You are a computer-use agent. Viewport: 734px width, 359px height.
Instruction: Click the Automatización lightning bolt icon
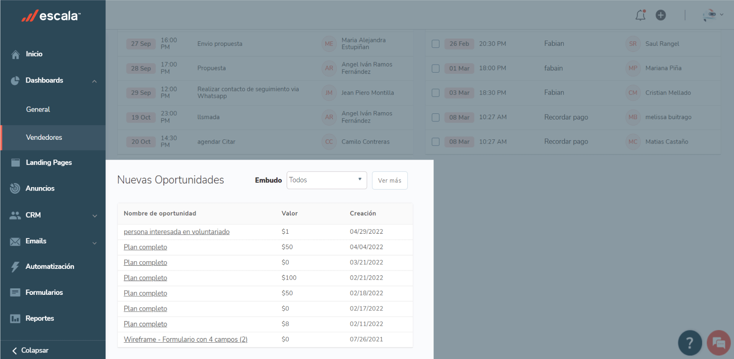tap(15, 267)
